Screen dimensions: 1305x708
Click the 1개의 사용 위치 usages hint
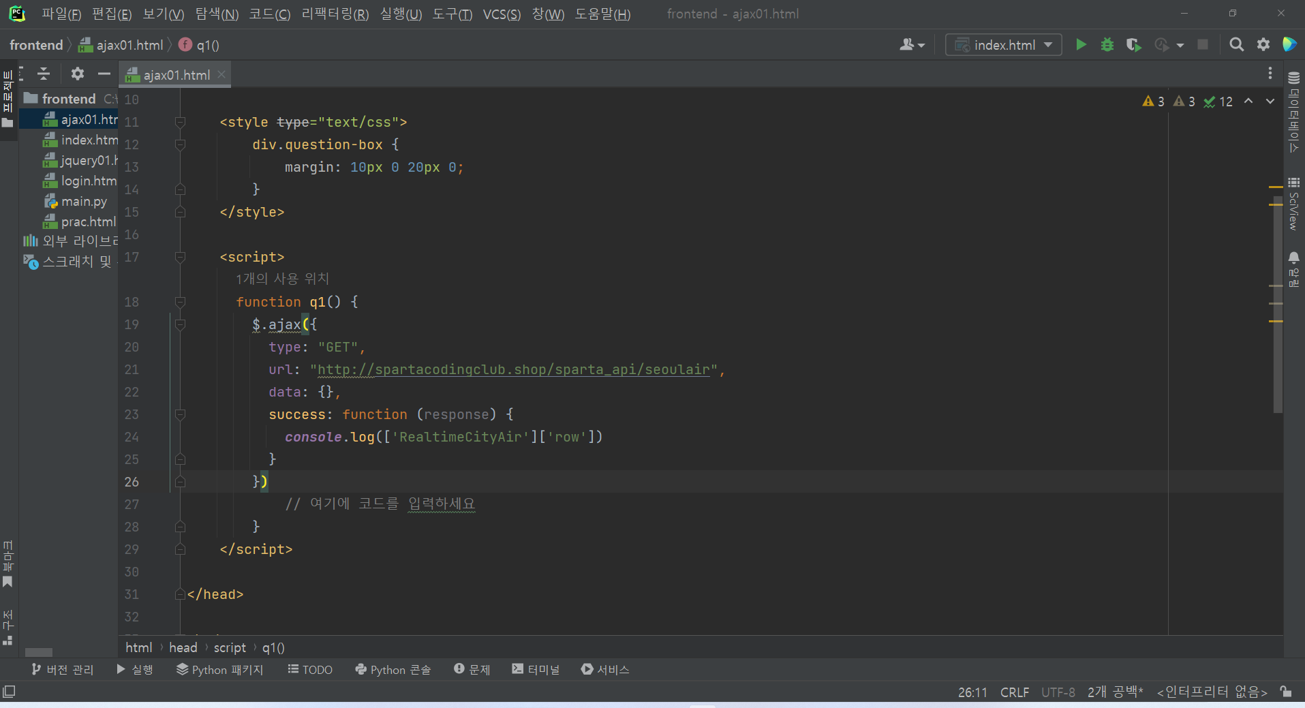click(x=282, y=279)
